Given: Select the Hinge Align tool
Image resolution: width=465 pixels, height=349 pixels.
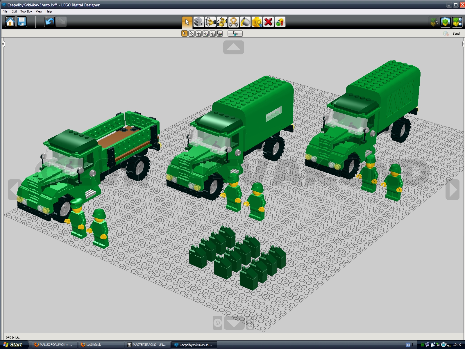Looking at the screenshot, I should point(222,22).
